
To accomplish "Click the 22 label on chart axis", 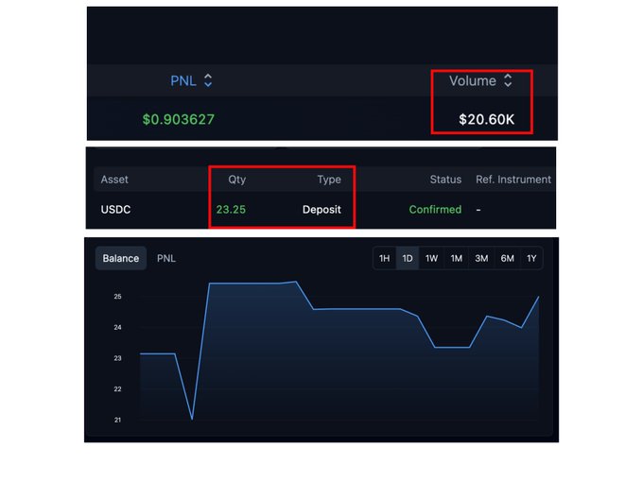I will pyautogui.click(x=117, y=389).
